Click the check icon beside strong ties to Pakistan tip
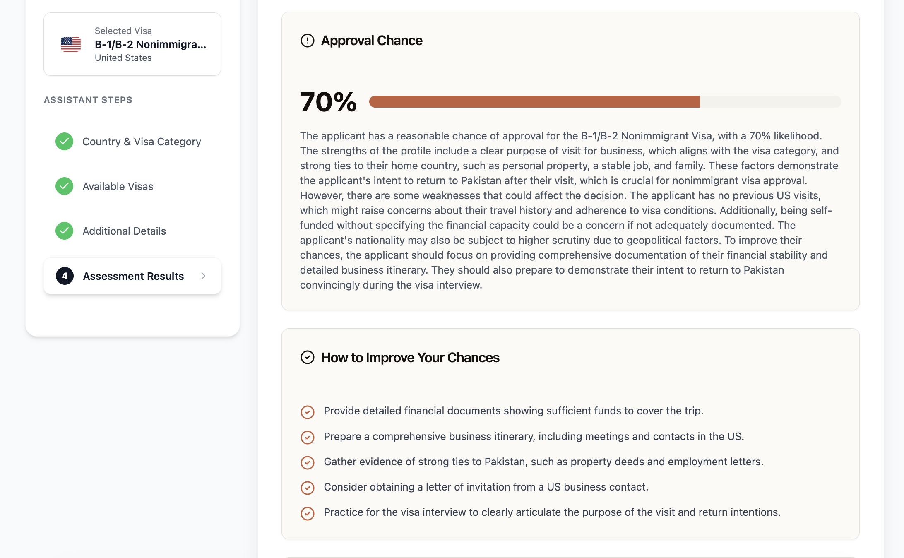This screenshot has height=558, width=904. point(308,463)
